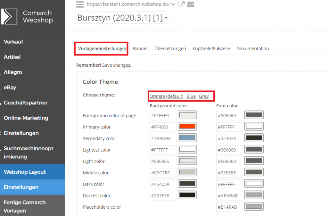Viewport: 328px width, 216px height.
Task: Open Light color font swatch
Action: (254, 161)
